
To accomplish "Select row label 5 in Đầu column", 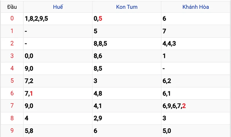I will coord(12,81).
